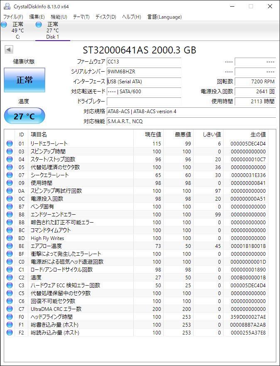Click status orb for row C5 代替処理保留中のセクタ数
Image resolution: width=280 pixels, height=366 pixels.
click(x=10, y=293)
